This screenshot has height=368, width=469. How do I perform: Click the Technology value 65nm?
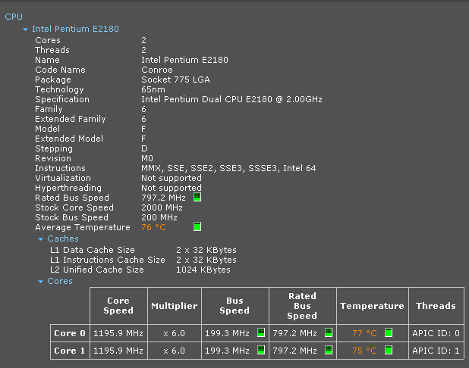pyautogui.click(x=153, y=89)
